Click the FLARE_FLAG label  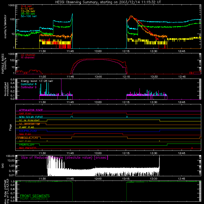tap(27, 127)
